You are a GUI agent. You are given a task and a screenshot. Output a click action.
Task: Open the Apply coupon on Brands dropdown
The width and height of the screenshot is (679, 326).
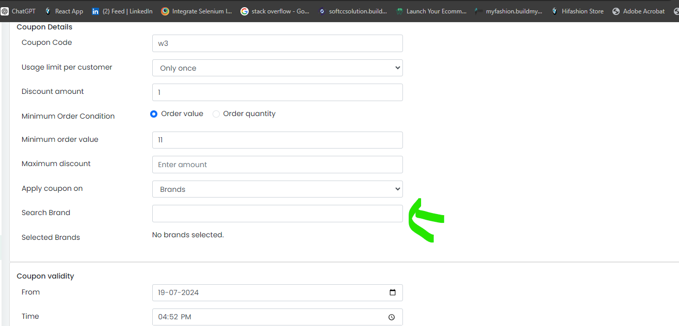(278, 189)
